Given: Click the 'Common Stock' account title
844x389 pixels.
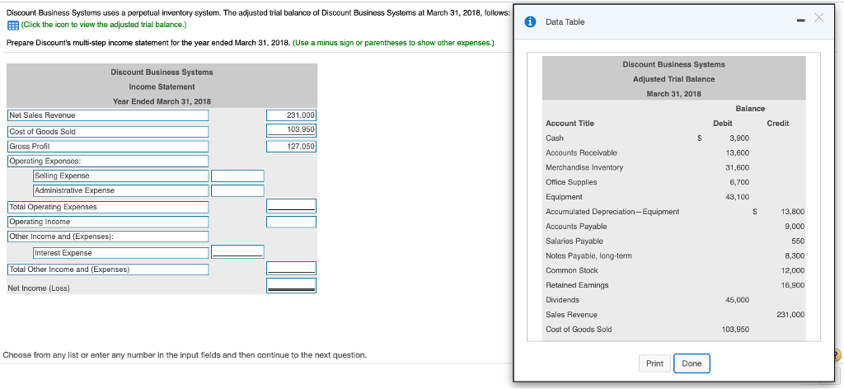Looking at the screenshot, I should pos(572,270).
